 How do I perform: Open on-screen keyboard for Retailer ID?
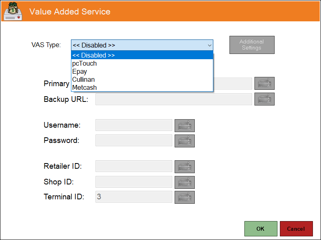click(x=184, y=167)
